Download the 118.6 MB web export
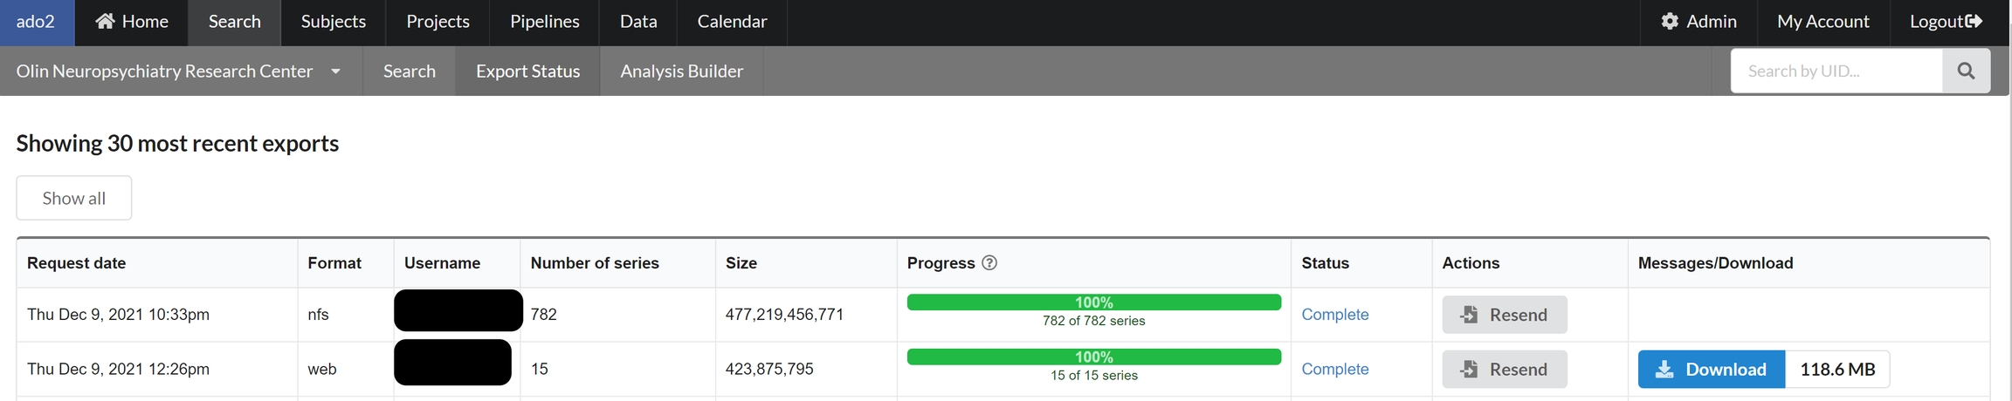Screen dimensions: 2012x401 (1711, 370)
